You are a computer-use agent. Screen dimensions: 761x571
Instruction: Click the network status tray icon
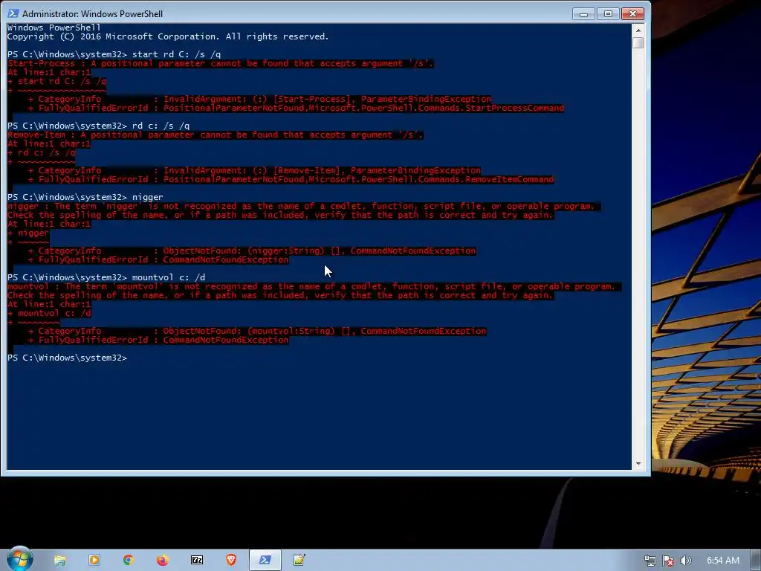point(650,561)
